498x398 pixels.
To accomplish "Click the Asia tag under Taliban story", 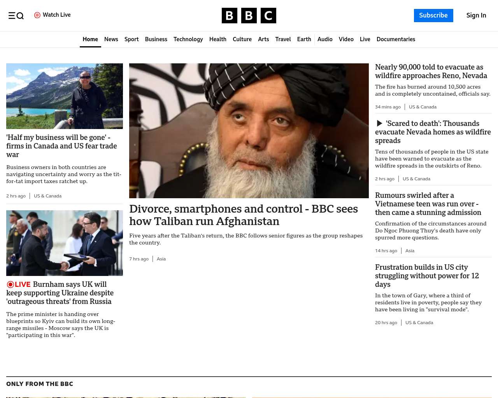I will [x=161, y=259].
